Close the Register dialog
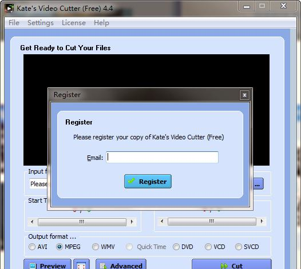The image size is (301, 269). (x=244, y=95)
